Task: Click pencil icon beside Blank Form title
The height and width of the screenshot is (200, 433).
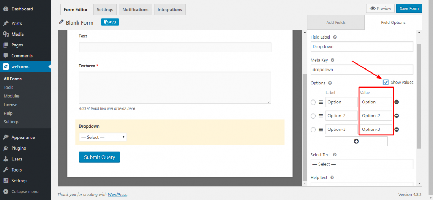Action: tap(61, 22)
